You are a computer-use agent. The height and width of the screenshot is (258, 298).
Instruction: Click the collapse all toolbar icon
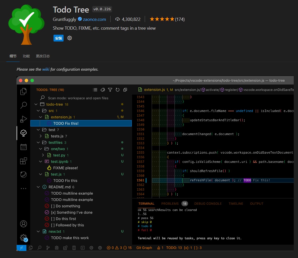(x=125, y=90)
